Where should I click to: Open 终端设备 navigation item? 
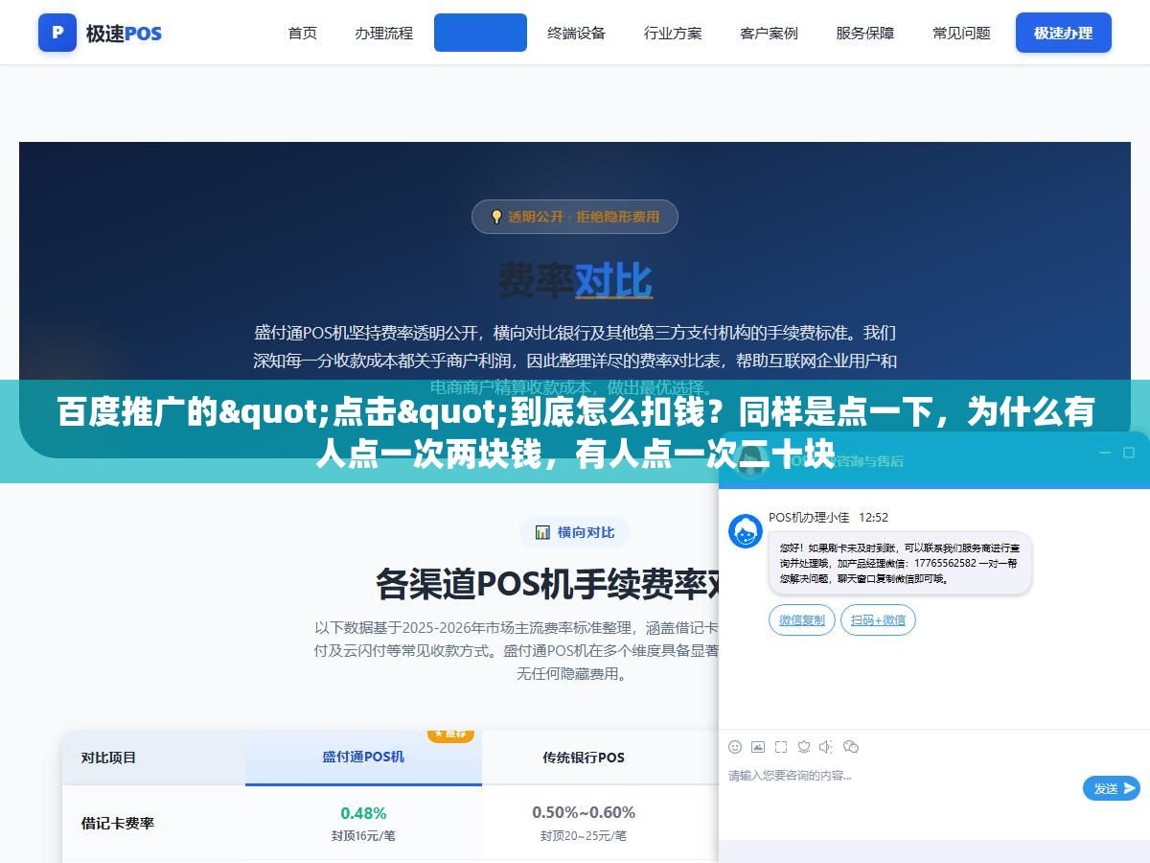click(576, 33)
